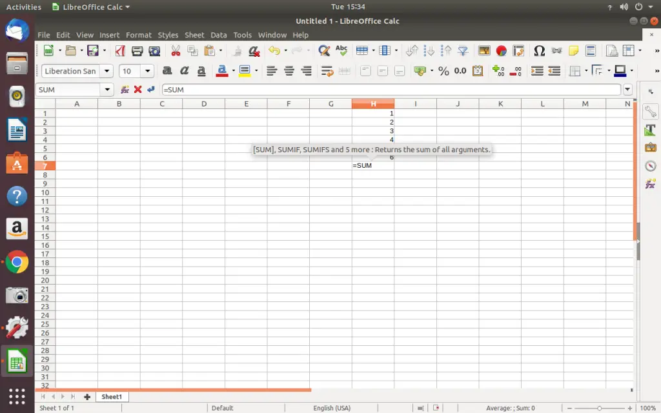Screen dimensions: 661x413
Task: Click the Undo arrow icon
Action: tap(274, 51)
